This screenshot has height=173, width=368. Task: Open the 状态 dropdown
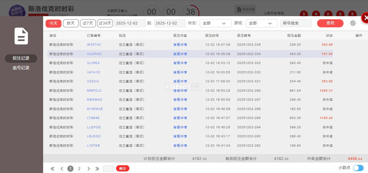pyautogui.click(x=215, y=23)
